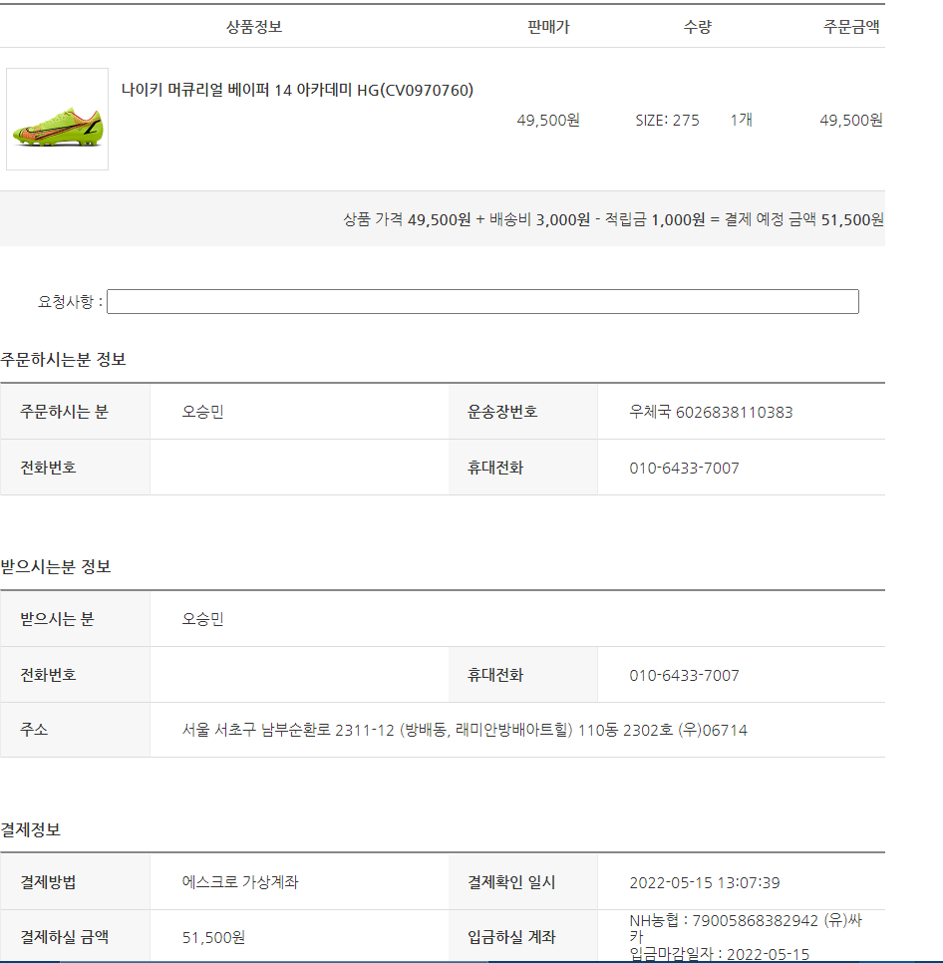
Task: Click the Nike Mercurial shoe thumbnail
Action: click(x=57, y=120)
